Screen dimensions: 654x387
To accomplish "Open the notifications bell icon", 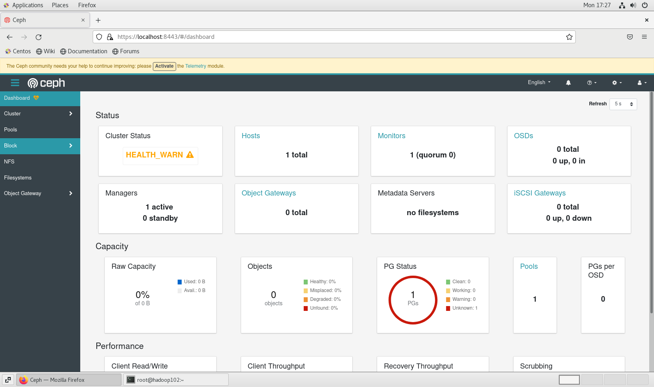I will coord(568,83).
